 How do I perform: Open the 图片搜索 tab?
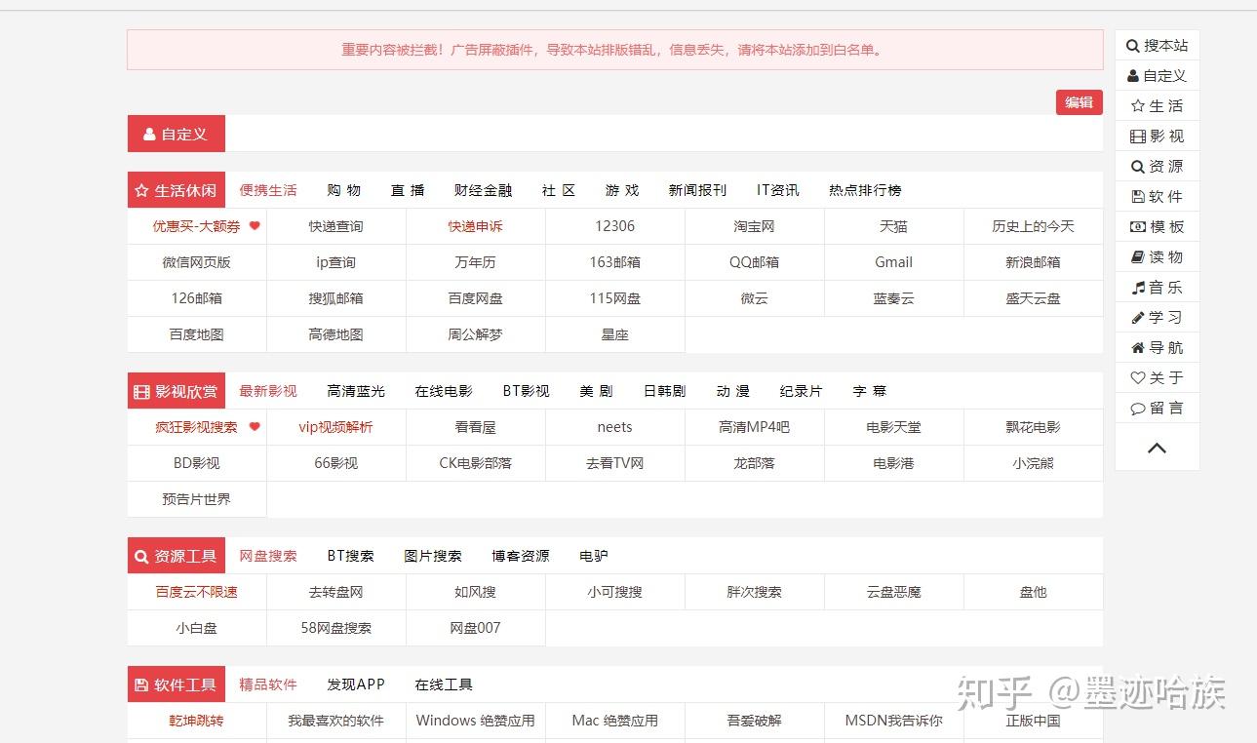pos(433,556)
